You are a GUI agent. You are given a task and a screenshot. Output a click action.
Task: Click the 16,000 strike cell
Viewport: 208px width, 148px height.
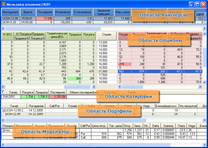tap(107, 64)
